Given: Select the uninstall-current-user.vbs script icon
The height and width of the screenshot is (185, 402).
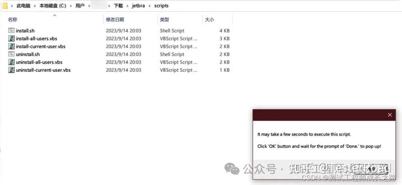Looking at the screenshot, I should click(11, 70).
